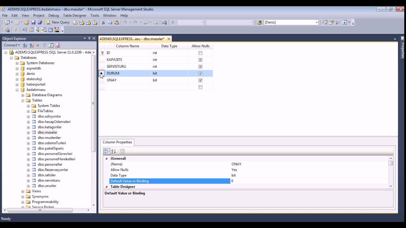406x228 pixels.
Task: Open the Properties side panel tab
Action: click(x=403, y=48)
